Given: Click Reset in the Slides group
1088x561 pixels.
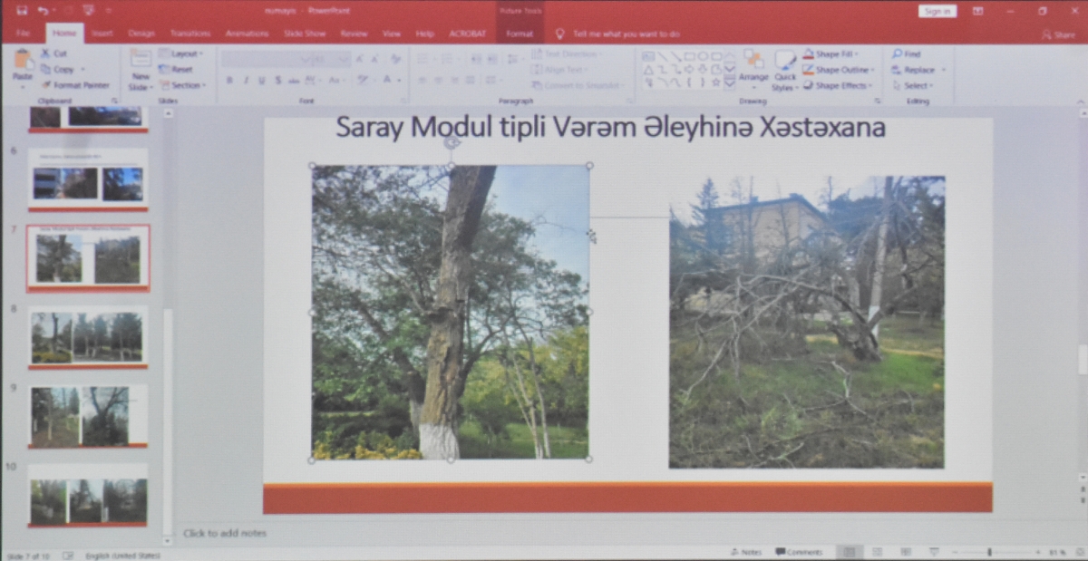Looking at the screenshot, I should (176, 70).
